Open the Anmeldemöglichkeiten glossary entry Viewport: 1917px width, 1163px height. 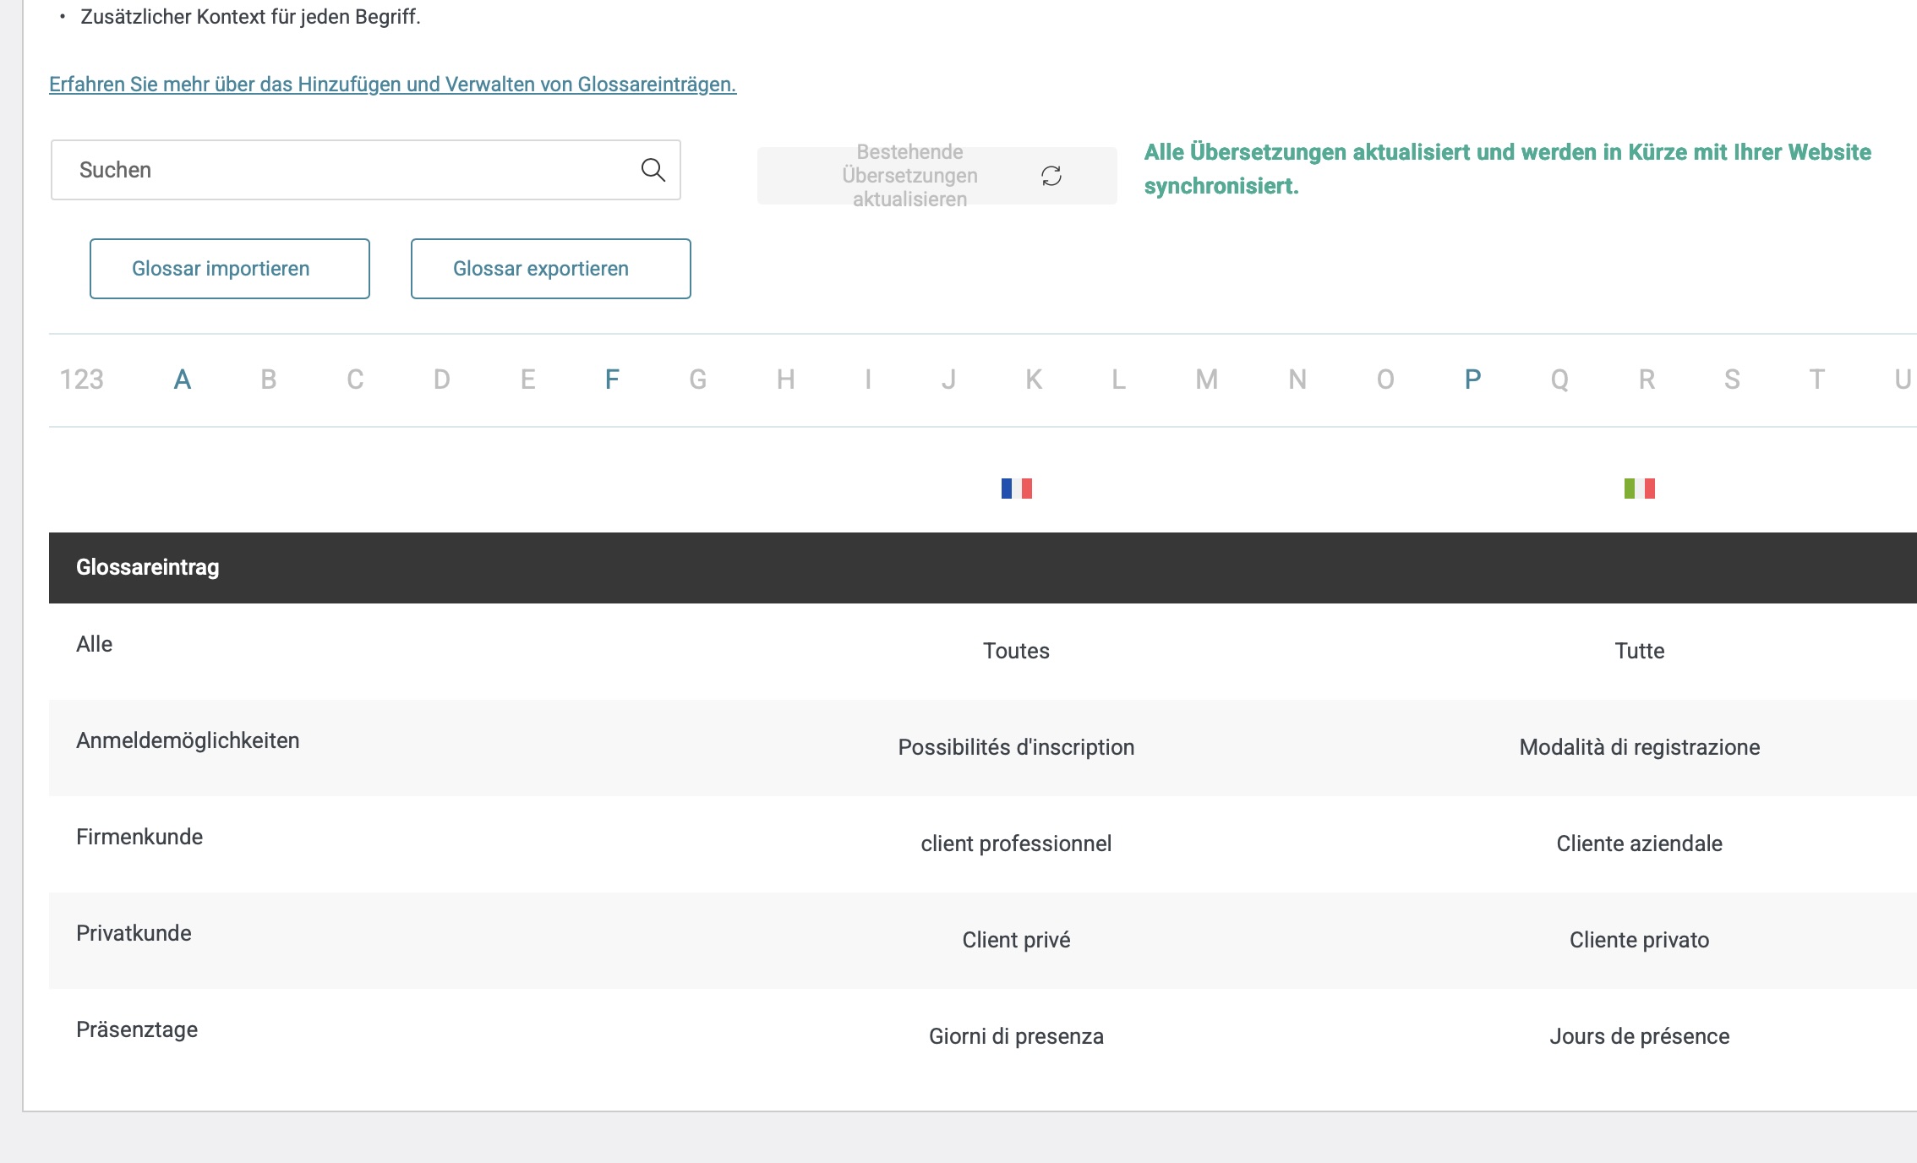pyautogui.click(x=188, y=740)
